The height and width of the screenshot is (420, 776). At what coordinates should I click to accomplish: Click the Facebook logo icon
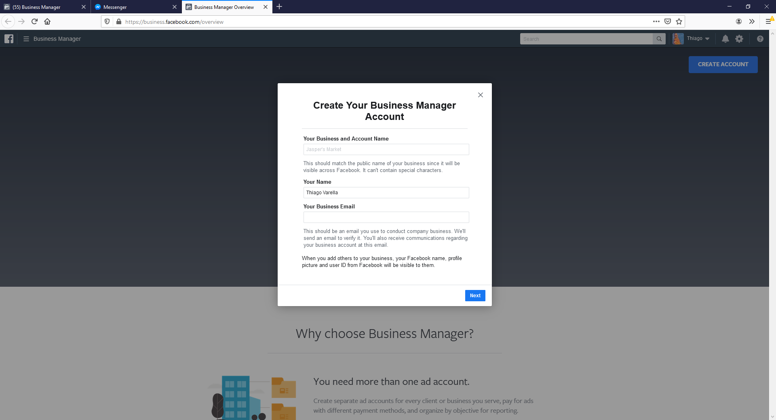(9, 39)
